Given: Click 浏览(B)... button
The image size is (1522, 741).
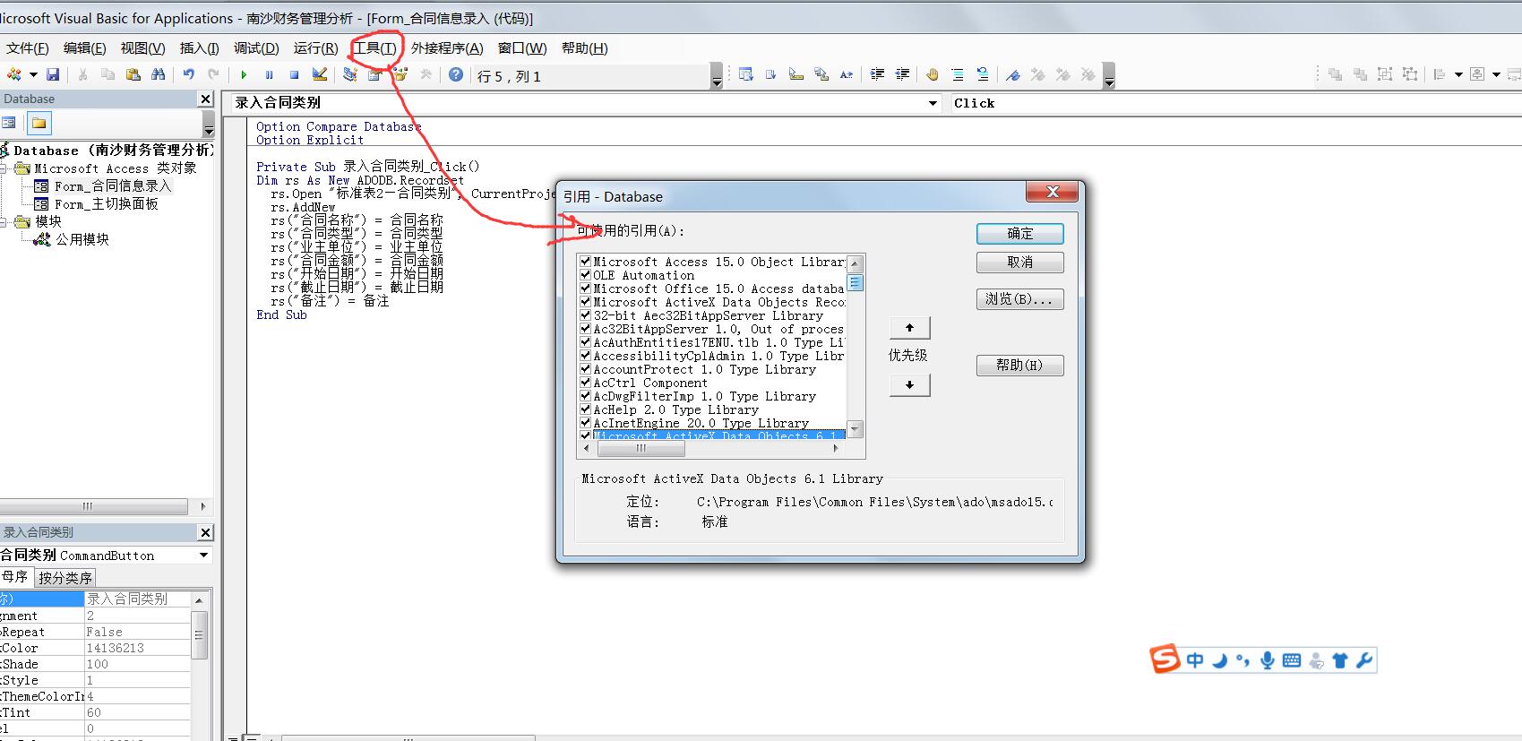Looking at the screenshot, I should [x=1020, y=299].
